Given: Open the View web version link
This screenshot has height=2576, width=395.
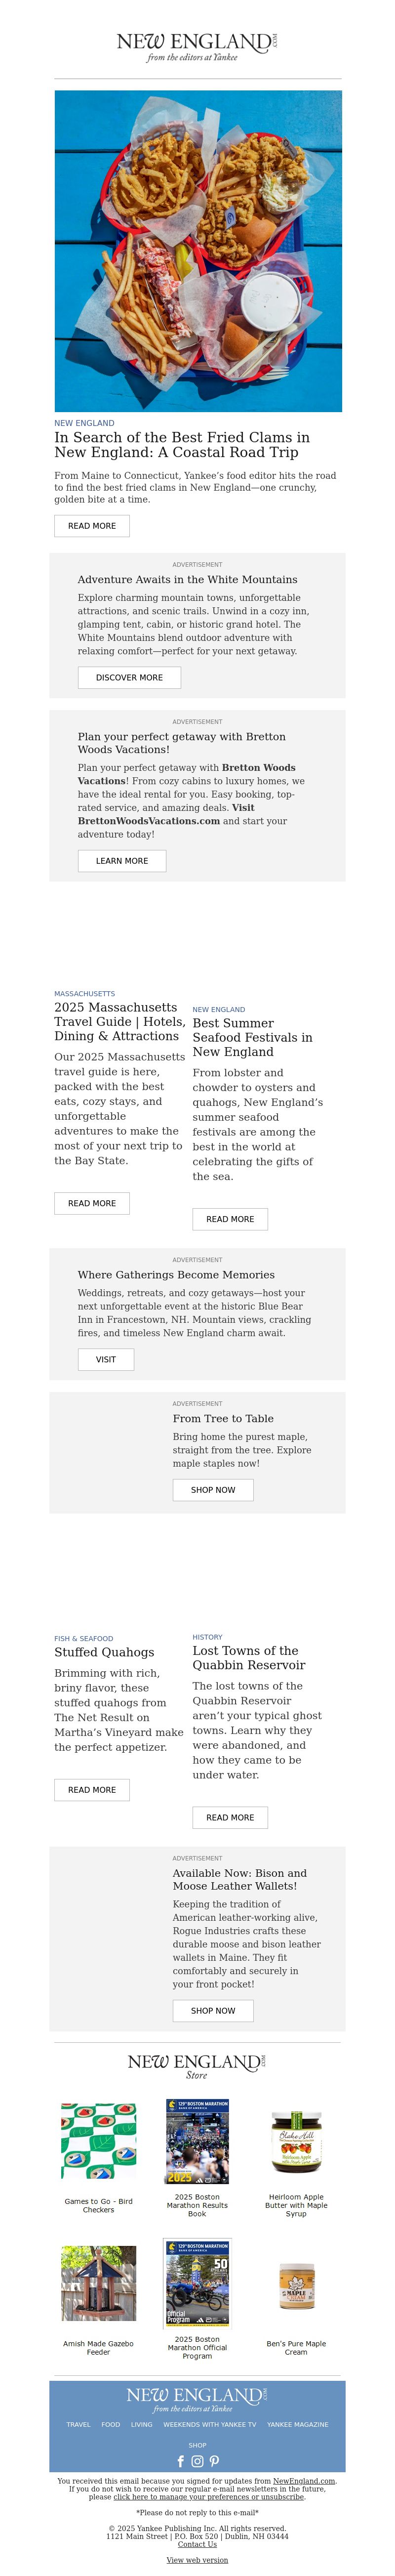Looking at the screenshot, I should click(197, 2560).
